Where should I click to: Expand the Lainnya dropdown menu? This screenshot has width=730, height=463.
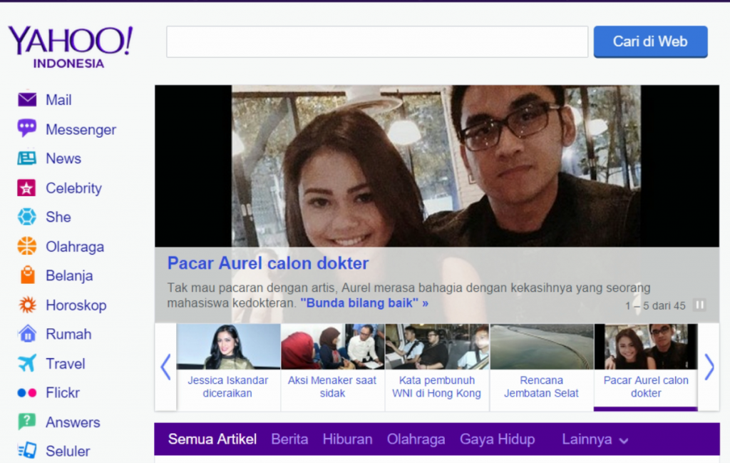(595, 439)
